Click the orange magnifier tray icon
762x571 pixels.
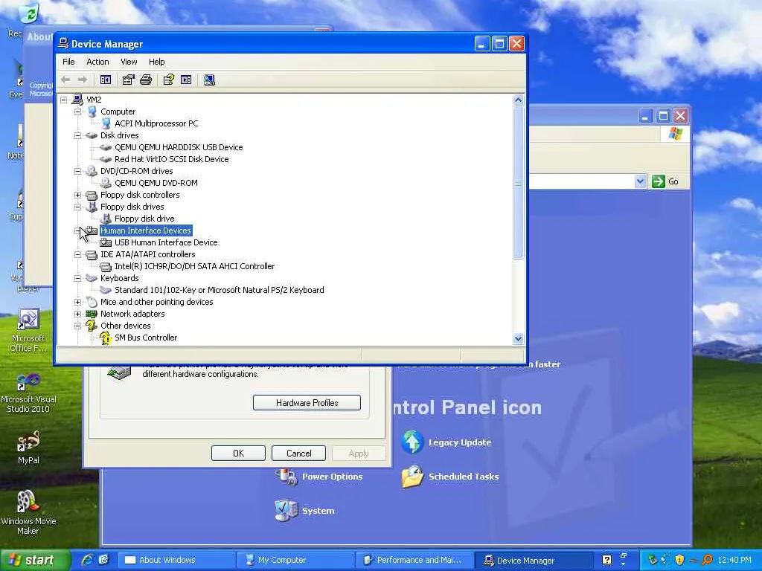pyautogui.click(x=707, y=560)
